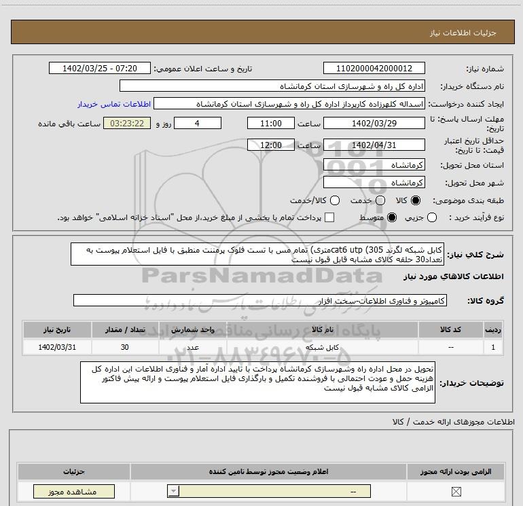Click the row number cell 1
Image resolution: width=523 pixels, height=506 pixels.
tap(493, 347)
